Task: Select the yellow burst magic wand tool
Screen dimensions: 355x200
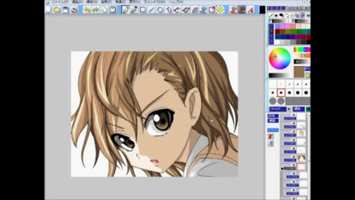Action: click(x=220, y=10)
